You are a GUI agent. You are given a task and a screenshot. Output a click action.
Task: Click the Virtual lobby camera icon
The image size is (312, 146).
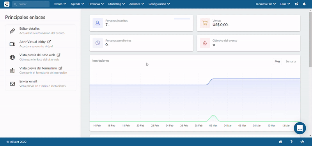click(12, 44)
